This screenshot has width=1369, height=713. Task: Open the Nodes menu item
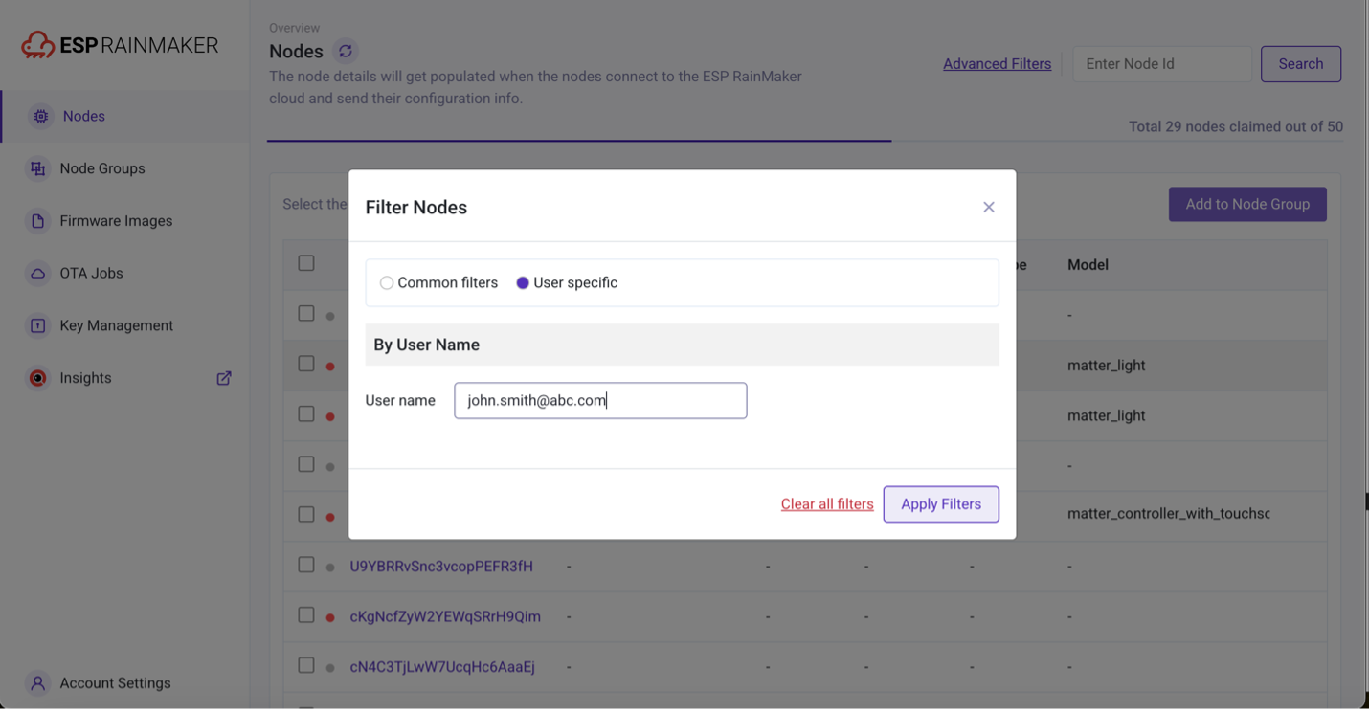click(84, 116)
